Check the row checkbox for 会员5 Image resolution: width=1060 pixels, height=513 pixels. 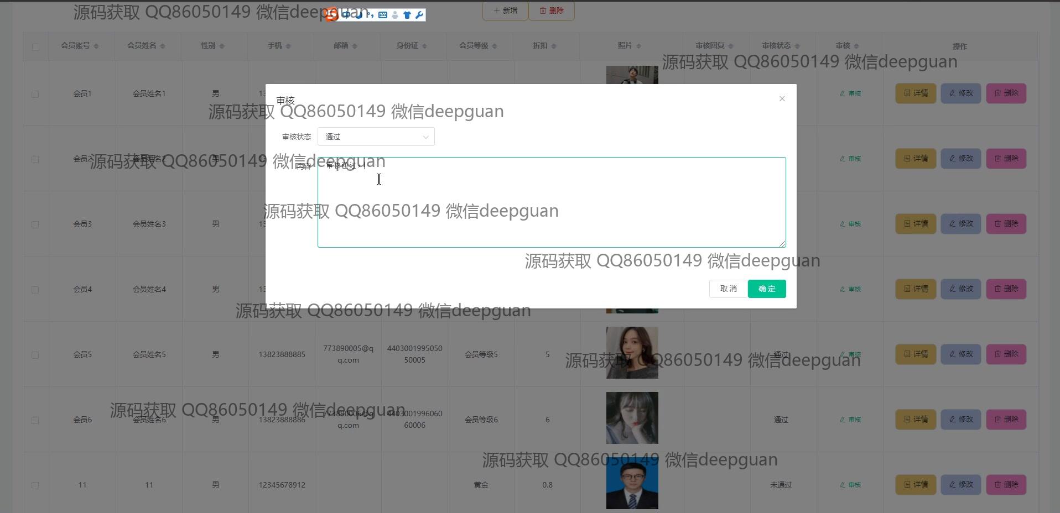click(35, 355)
